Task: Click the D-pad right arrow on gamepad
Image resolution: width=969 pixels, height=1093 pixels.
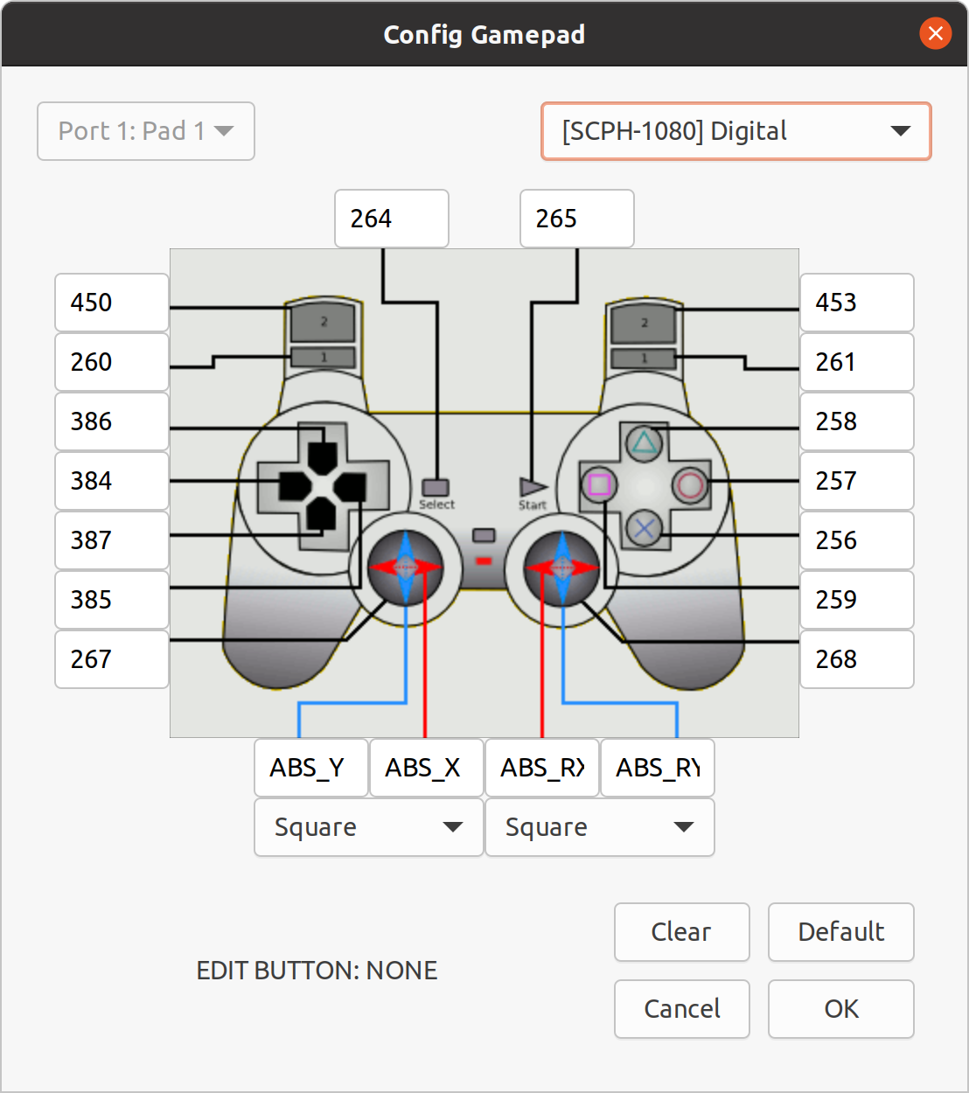Action: [352, 486]
